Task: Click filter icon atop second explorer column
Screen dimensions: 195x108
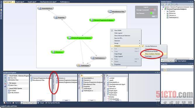Action: click(31, 75)
